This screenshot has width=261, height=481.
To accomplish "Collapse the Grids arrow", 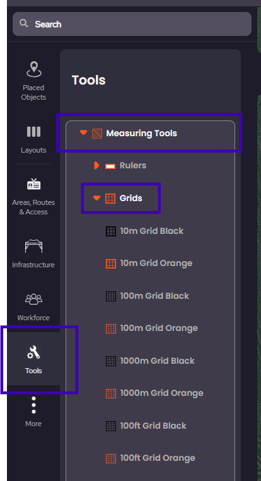I will (96, 198).
